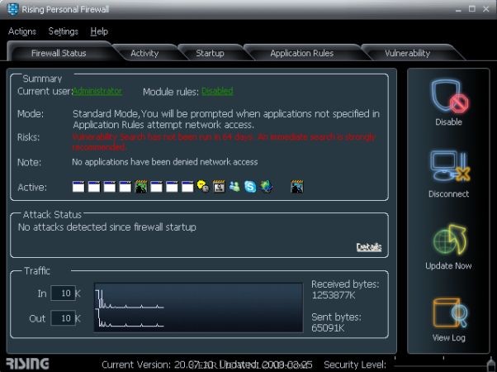Image resolution: width=497 pixels, height=372 pixels.
Task: Click the Disconnect network computer icon
Action: click(449, 166)
